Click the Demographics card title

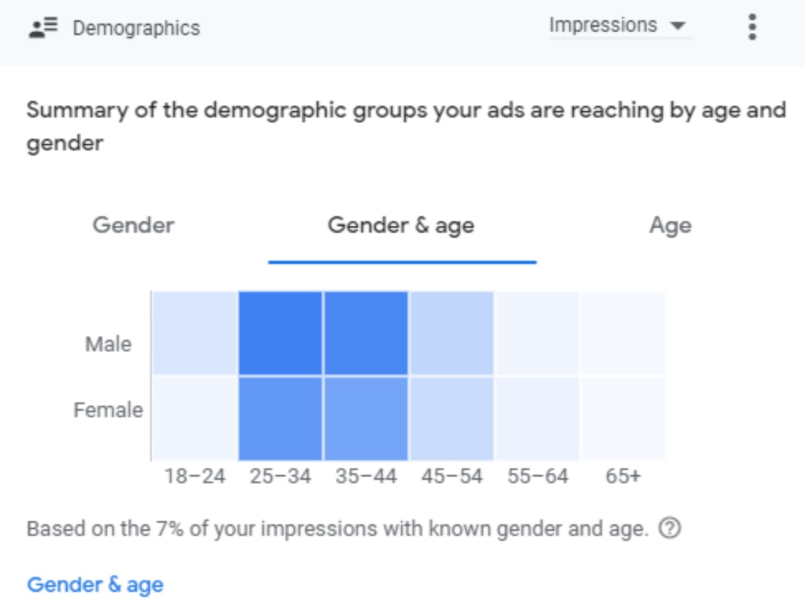137,28
